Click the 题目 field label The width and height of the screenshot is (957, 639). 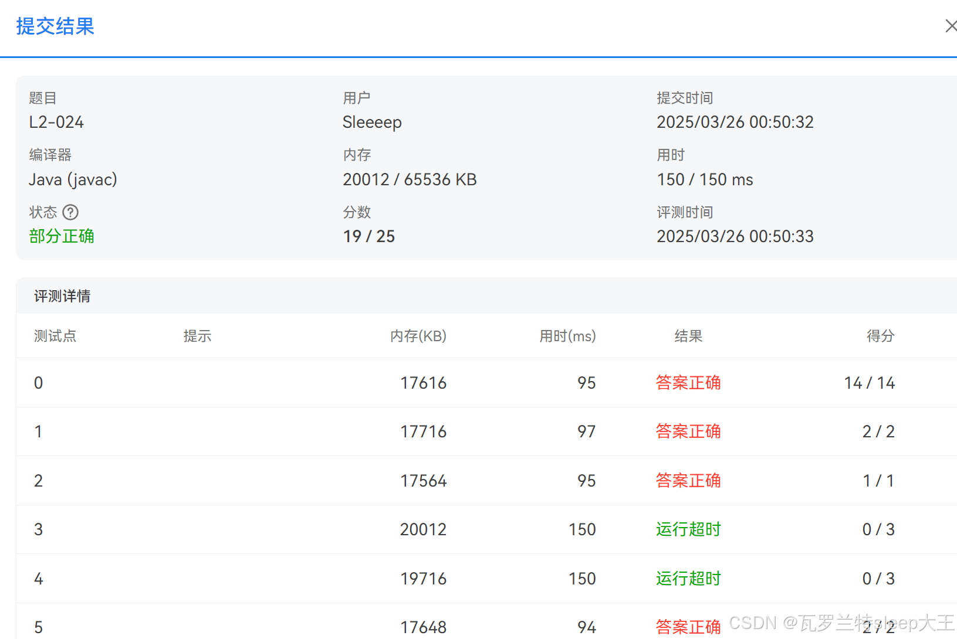[x=43, y=98]
